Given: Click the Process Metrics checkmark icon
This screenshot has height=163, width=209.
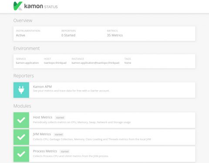Looking at the screenshot, I should click(x=21, y=154).
